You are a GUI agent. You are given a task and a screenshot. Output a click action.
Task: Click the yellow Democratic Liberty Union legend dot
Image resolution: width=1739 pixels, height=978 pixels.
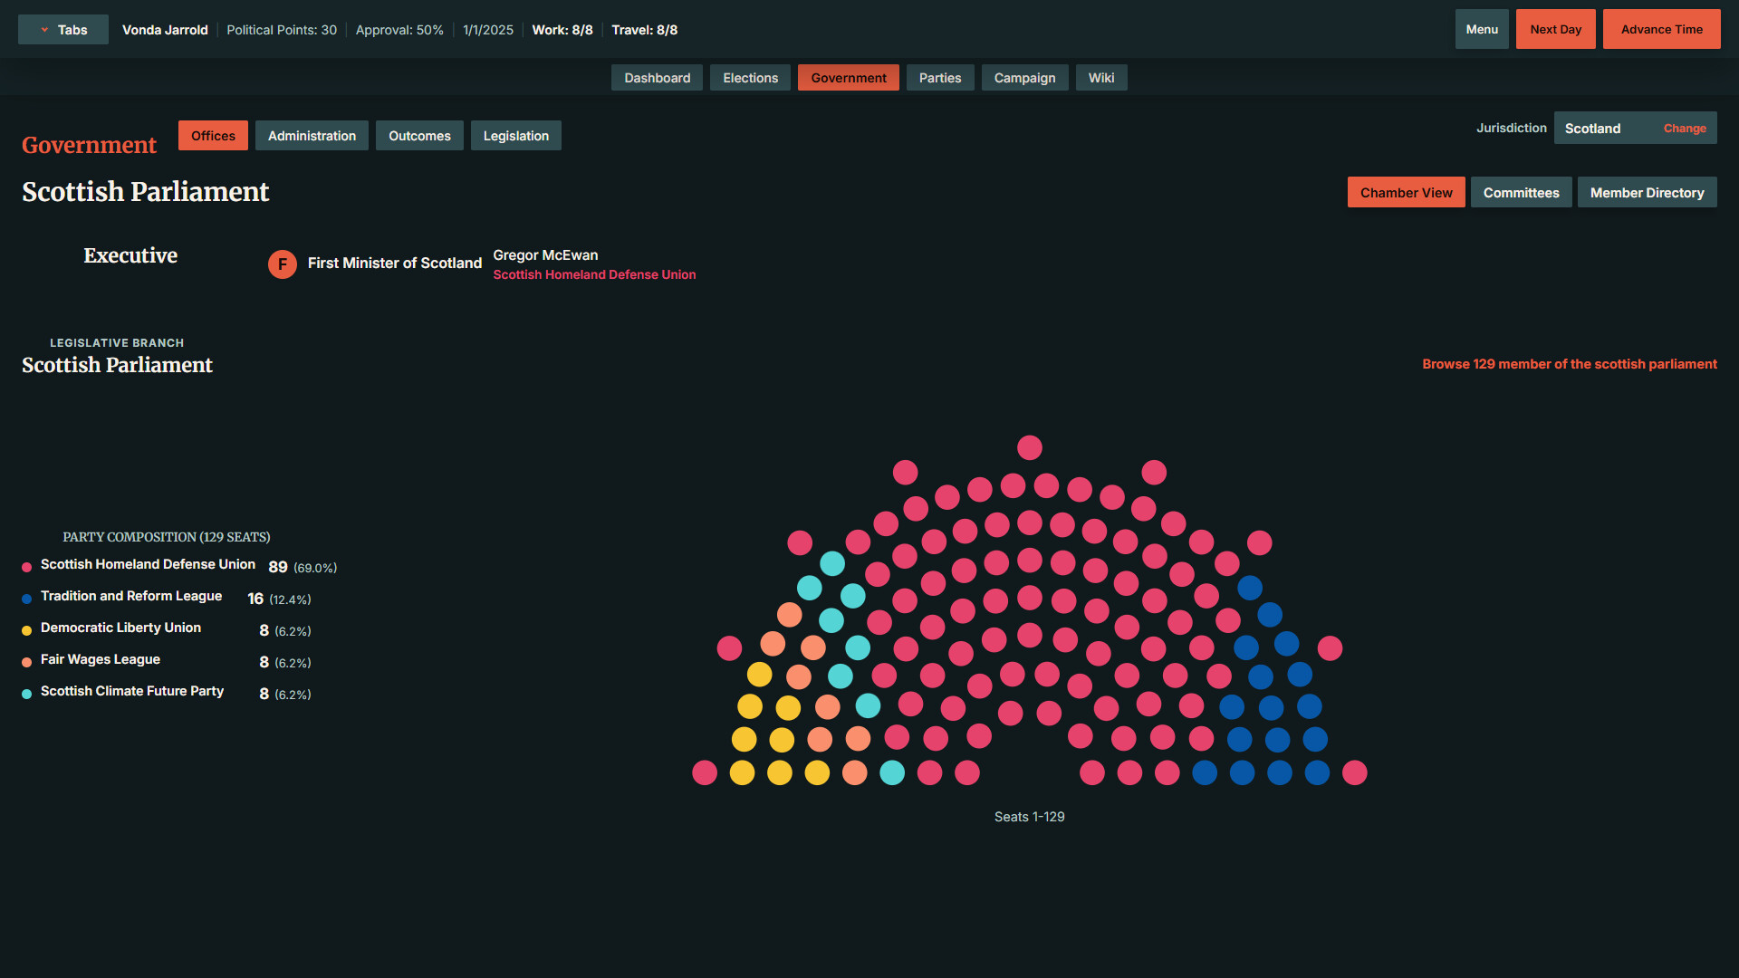click(x=27, y=630)
